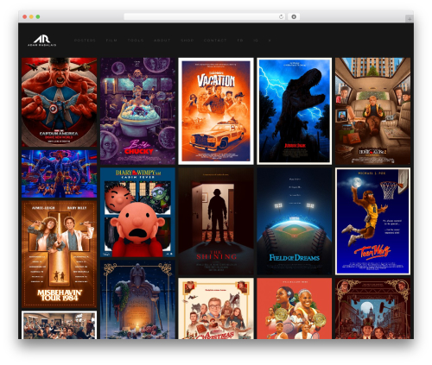Viewport: 432px width, 365px height.
Task: Open the tennis players red poster
Action: pos(295,308)
